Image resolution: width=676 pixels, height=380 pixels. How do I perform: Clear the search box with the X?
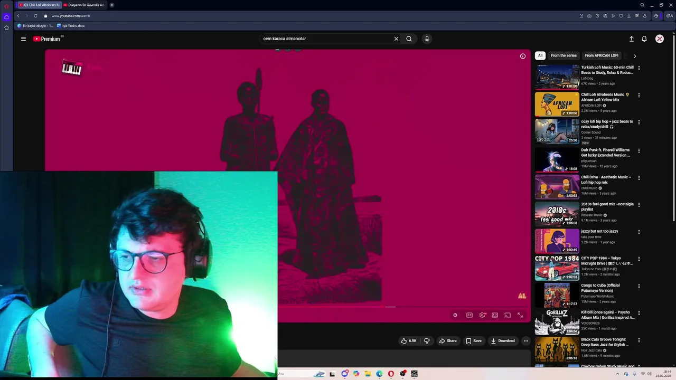[396, 39]
